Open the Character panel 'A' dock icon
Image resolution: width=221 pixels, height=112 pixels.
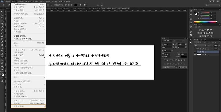click(x=191, y=40)
